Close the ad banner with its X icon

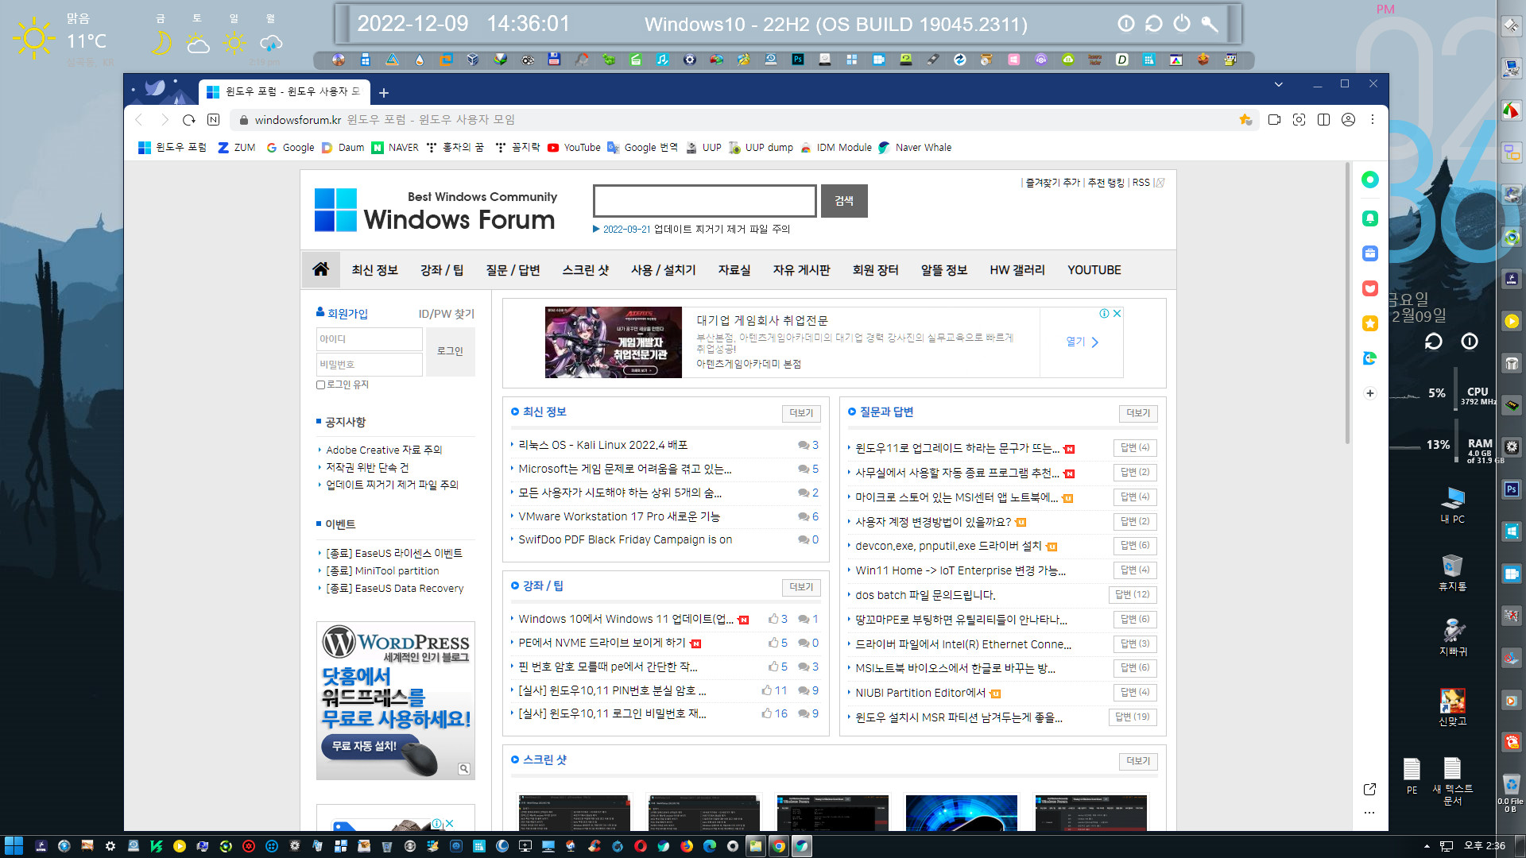[1117, 314]
